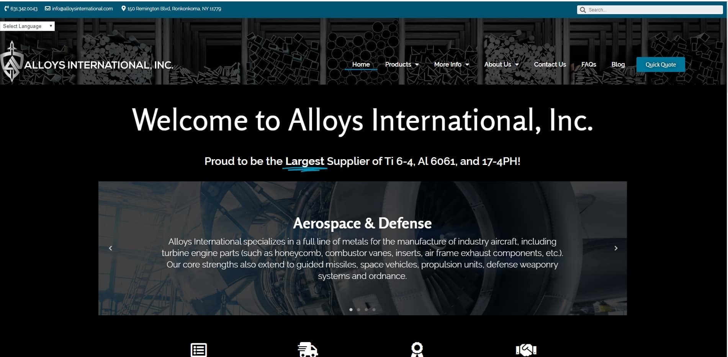Call the 631.342.0043 phone link
This screenshot has width=728, height=357.
tap(24, 9)
